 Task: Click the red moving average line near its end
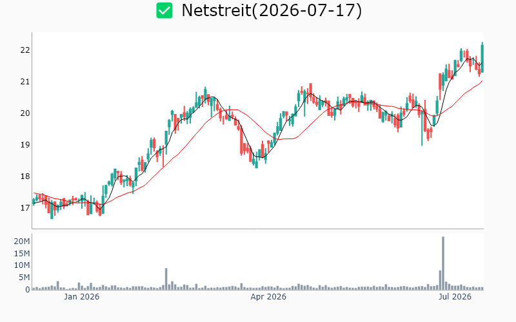tap(480, 82)
